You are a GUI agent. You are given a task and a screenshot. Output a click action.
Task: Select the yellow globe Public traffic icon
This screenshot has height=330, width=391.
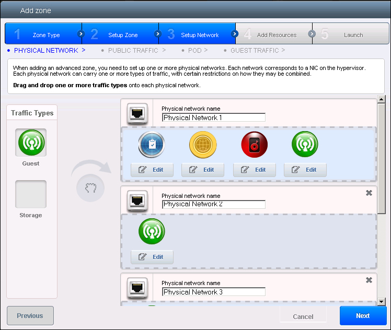pos(202,145)
